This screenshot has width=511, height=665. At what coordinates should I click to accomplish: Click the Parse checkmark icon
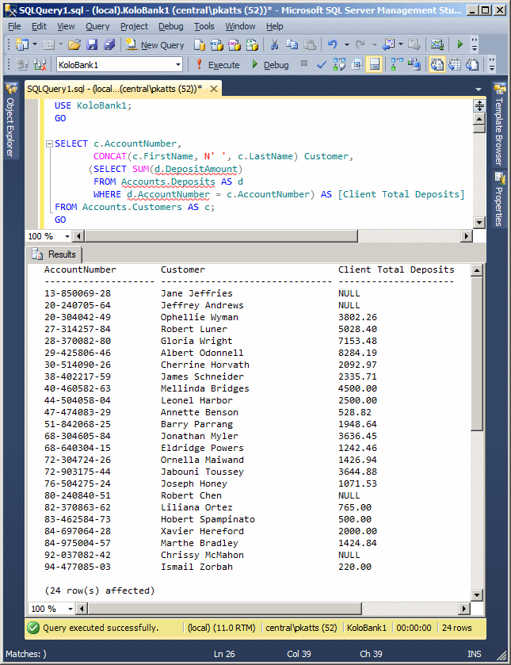[322, 64]
